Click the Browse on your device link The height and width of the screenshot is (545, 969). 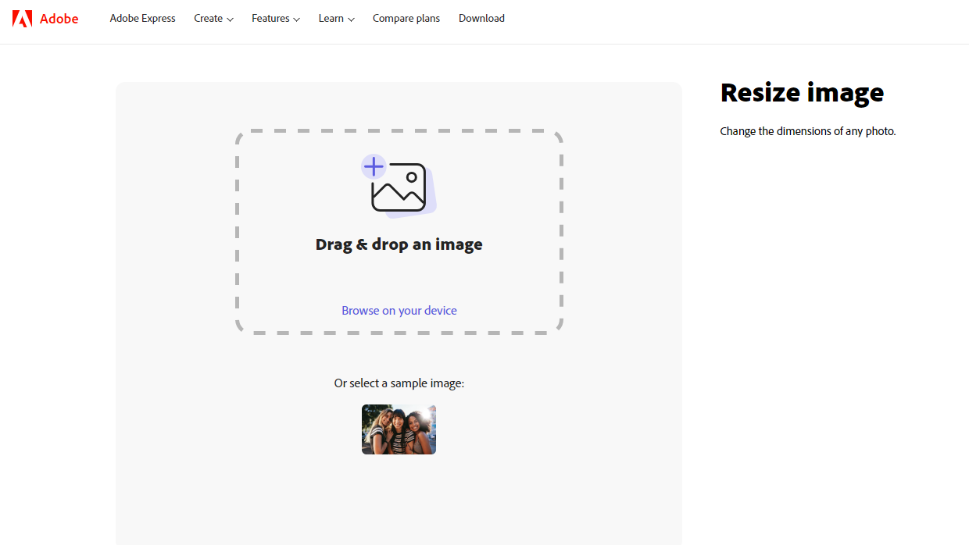pos(399,310)
